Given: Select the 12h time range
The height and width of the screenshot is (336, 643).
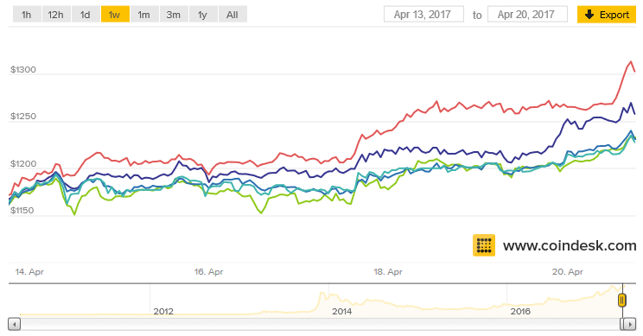Looking at the screenshot, I should 56,15.
